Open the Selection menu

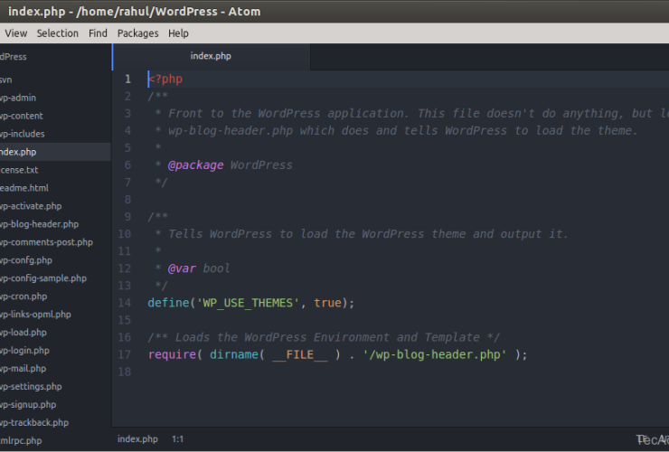click(x=57, y=33)
